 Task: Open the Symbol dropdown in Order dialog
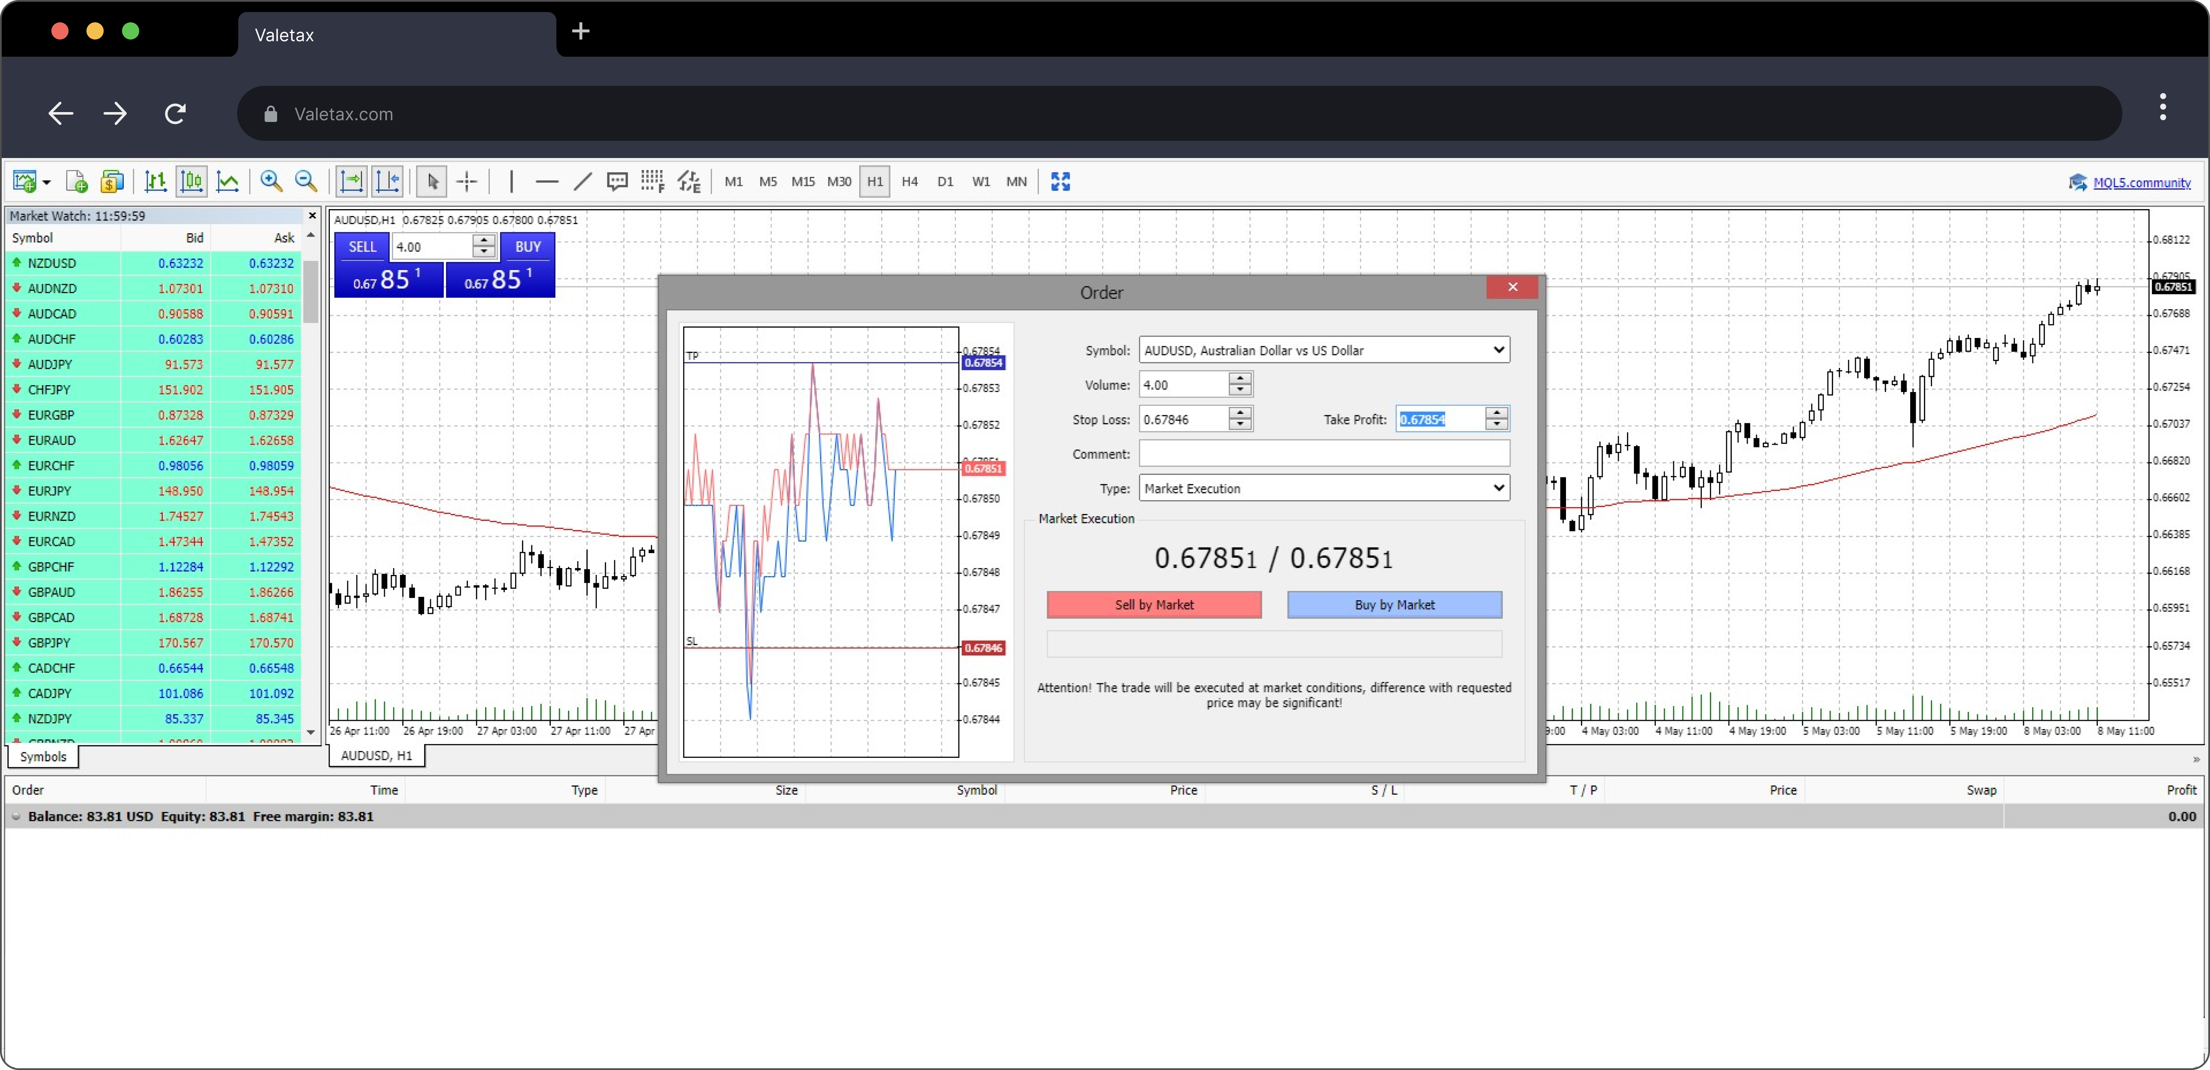tap(1498, 350)
